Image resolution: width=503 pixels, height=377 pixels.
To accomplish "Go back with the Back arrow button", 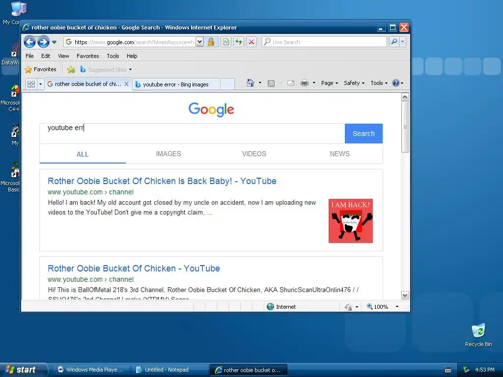I will click(x=29, y=42).
